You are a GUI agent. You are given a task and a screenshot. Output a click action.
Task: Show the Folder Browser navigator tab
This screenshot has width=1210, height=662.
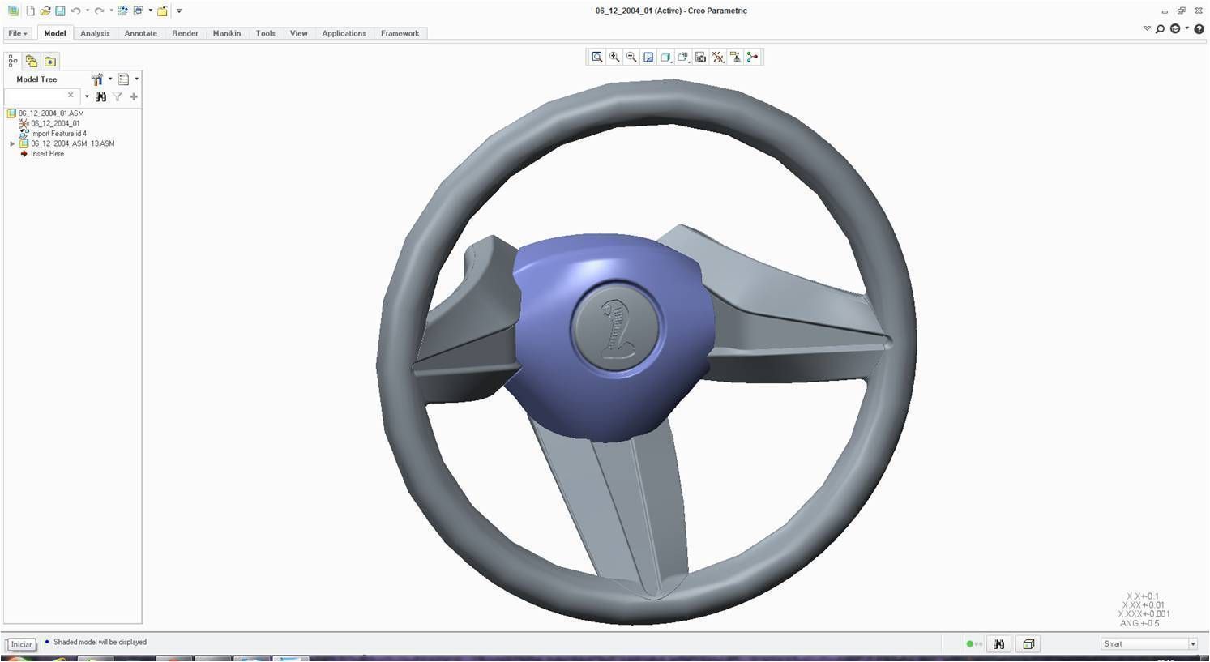tap(32, 61)
